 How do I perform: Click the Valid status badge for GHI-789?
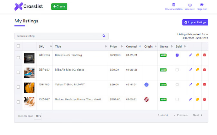tap(163, 85)
